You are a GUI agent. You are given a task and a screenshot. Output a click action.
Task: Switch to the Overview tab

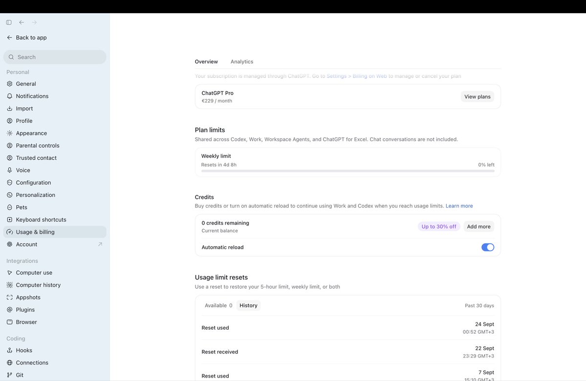[x=206, y=62]
